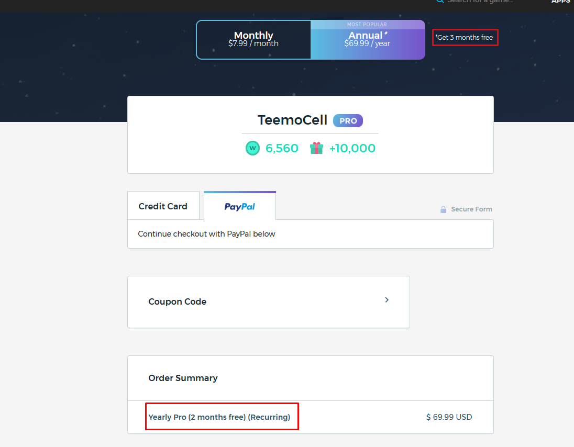Click the PRO badge beside TeemoCell
This screenshot has width=574, height=447.
348,120
